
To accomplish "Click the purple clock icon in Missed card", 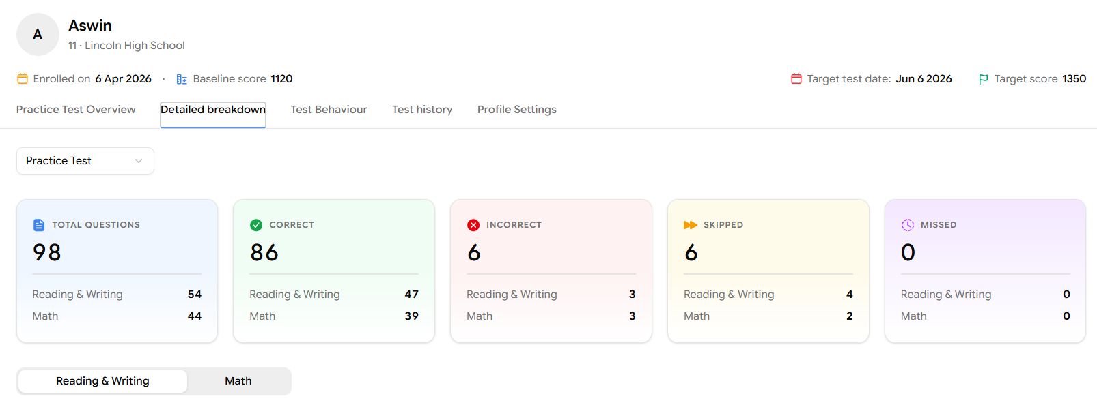I will tap(908, 225).
